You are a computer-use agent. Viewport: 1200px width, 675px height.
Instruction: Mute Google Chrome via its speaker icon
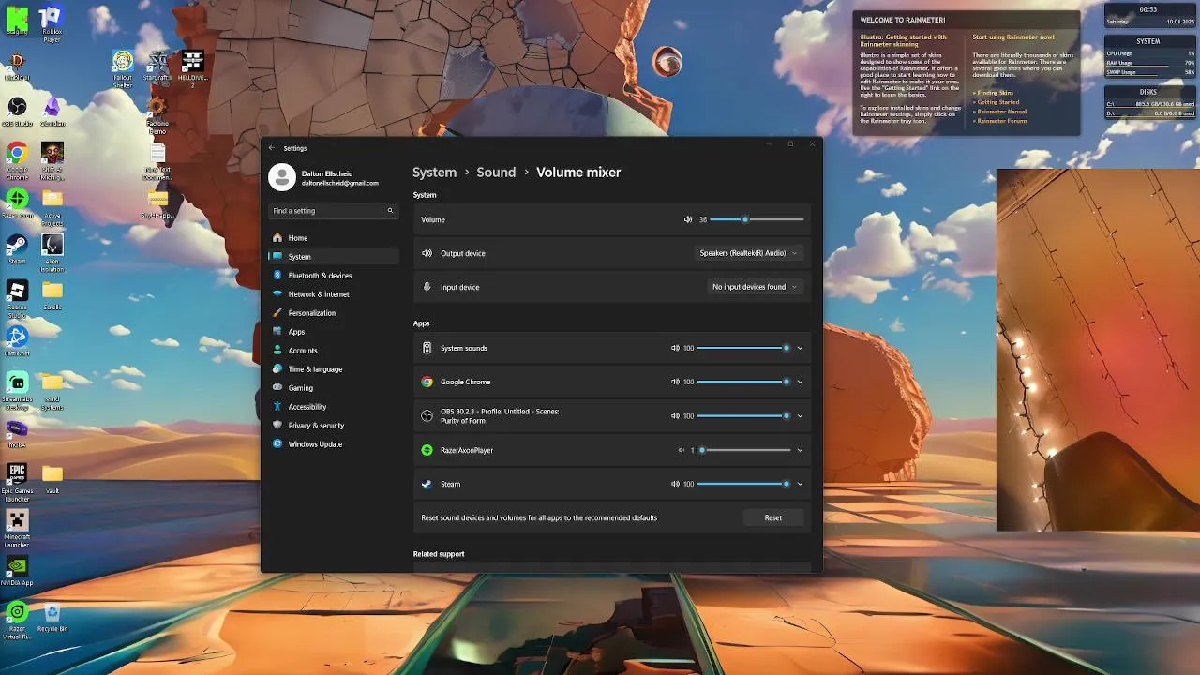[x=675, y=382]
